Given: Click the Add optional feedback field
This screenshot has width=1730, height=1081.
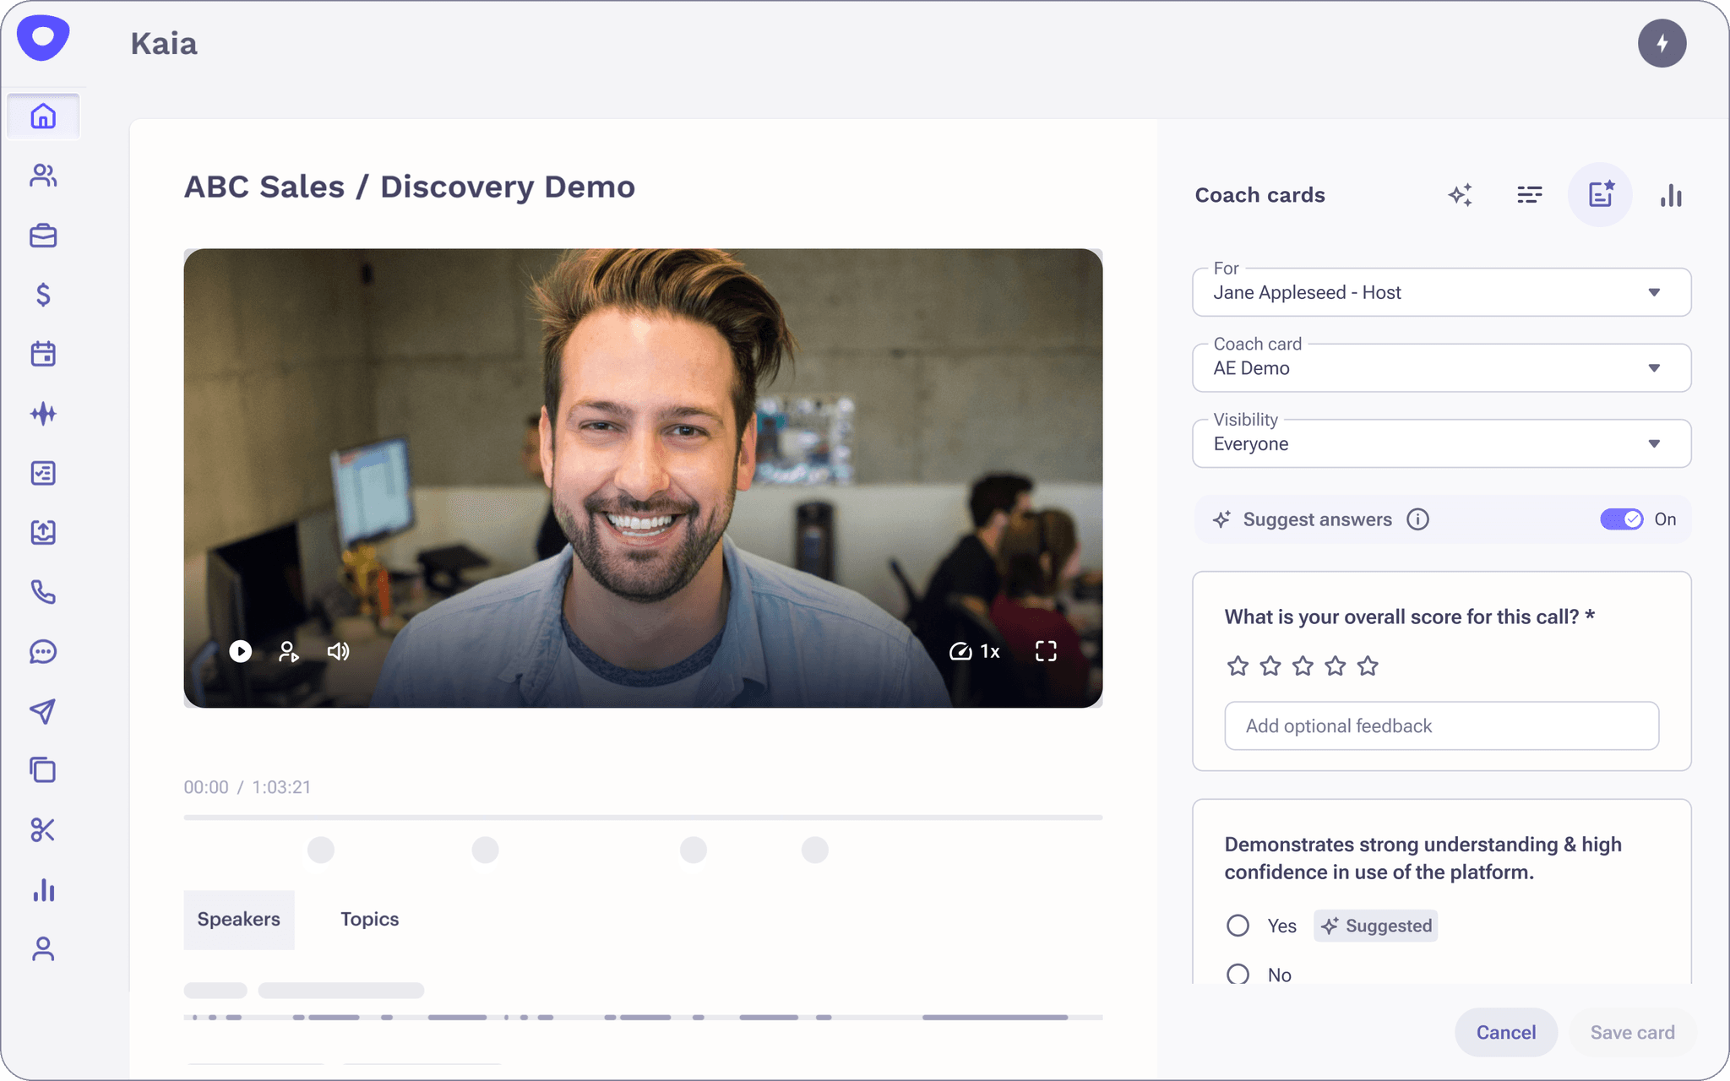Looking at the screenshot, I should point(1441,725).
